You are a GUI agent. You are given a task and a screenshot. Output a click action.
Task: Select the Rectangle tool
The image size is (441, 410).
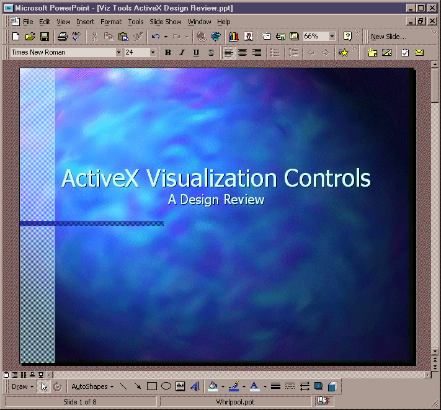tap(152, 386)
